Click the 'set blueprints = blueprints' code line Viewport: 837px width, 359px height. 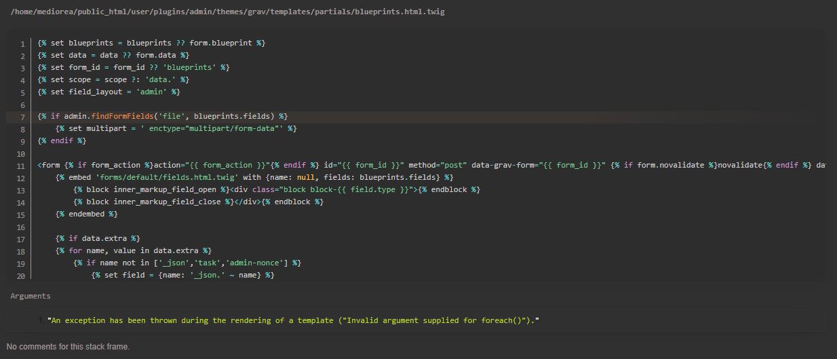(x=151, y=43)
